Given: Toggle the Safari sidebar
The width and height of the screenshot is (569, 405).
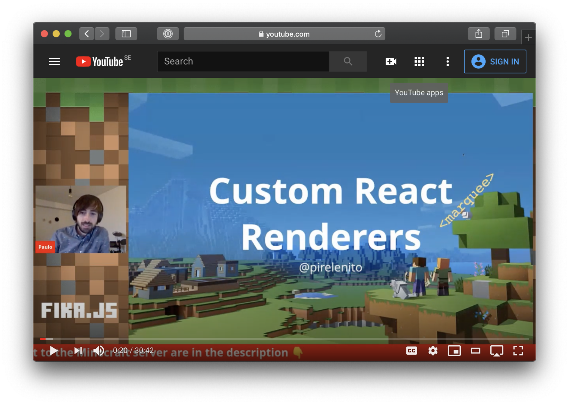Looking at the screenshot, I should coord(126,34).
